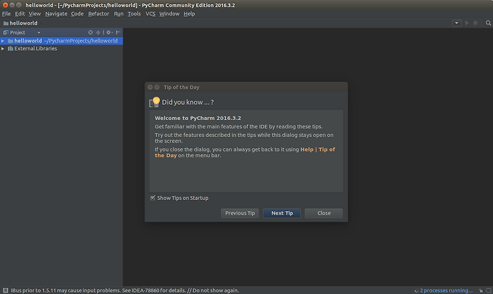Screen dimensions: 493x294
Task: Click the lightbulb tip icon
Action: (155, 102)
